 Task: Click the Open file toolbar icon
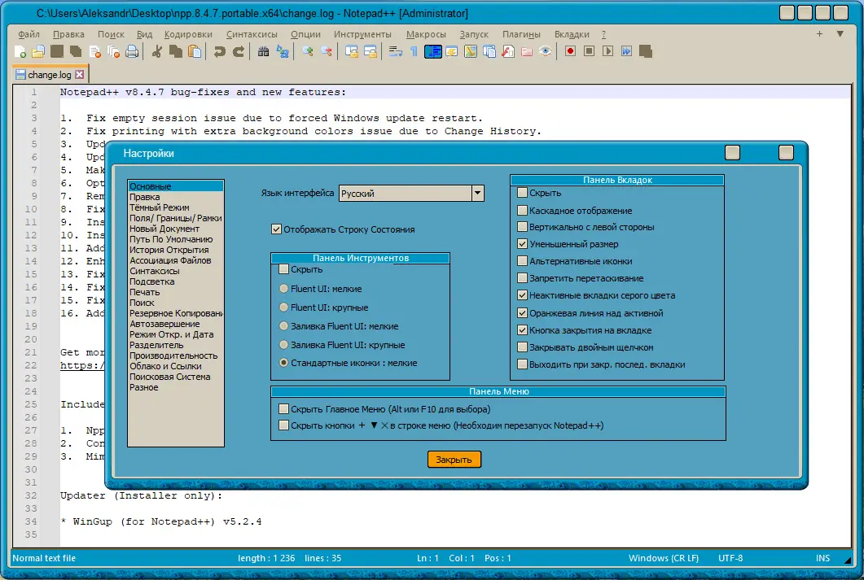(38, 52)
